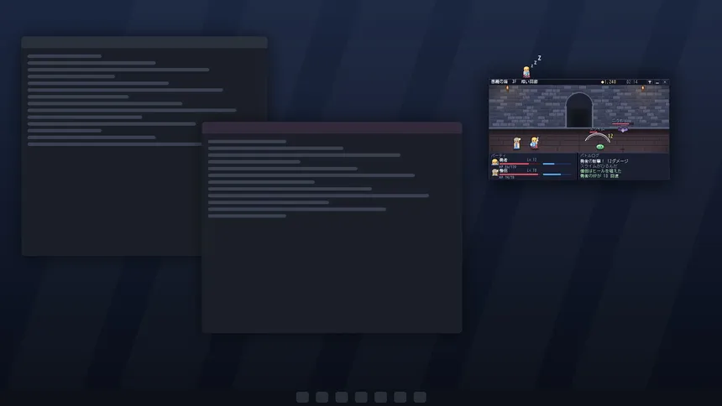Click the pin icon in the game title bar
Viewport: 722px width, 406px height.
650,82
